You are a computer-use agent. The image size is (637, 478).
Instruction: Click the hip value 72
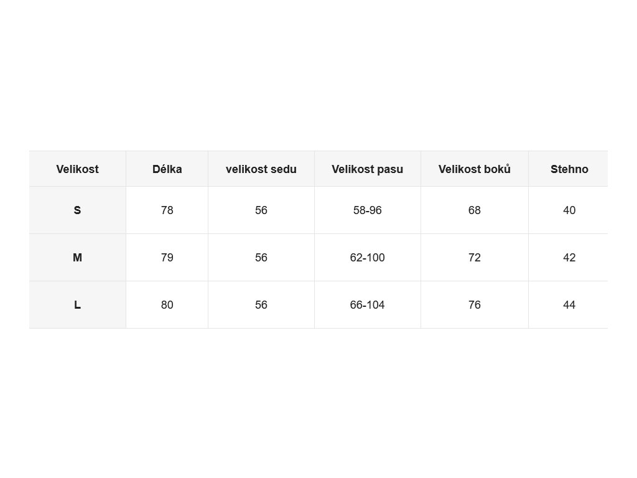(x=475, y=257)
